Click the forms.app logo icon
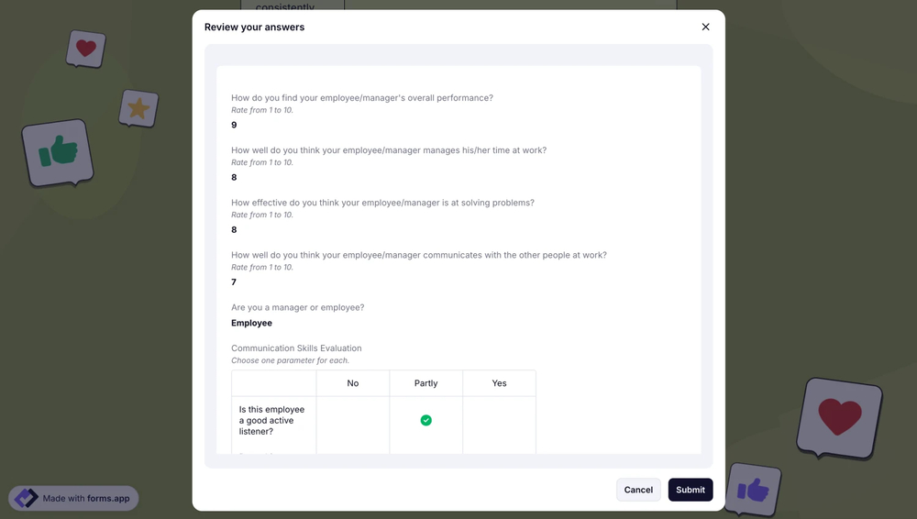This screenshot has width=917, height=519. [x=27, y=499]
